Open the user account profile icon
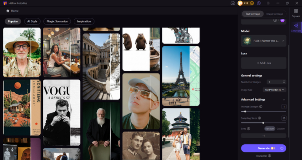Image resolution: width=302 pixels, height=160 pixels. pyautogui.click(x=259, y=3)
